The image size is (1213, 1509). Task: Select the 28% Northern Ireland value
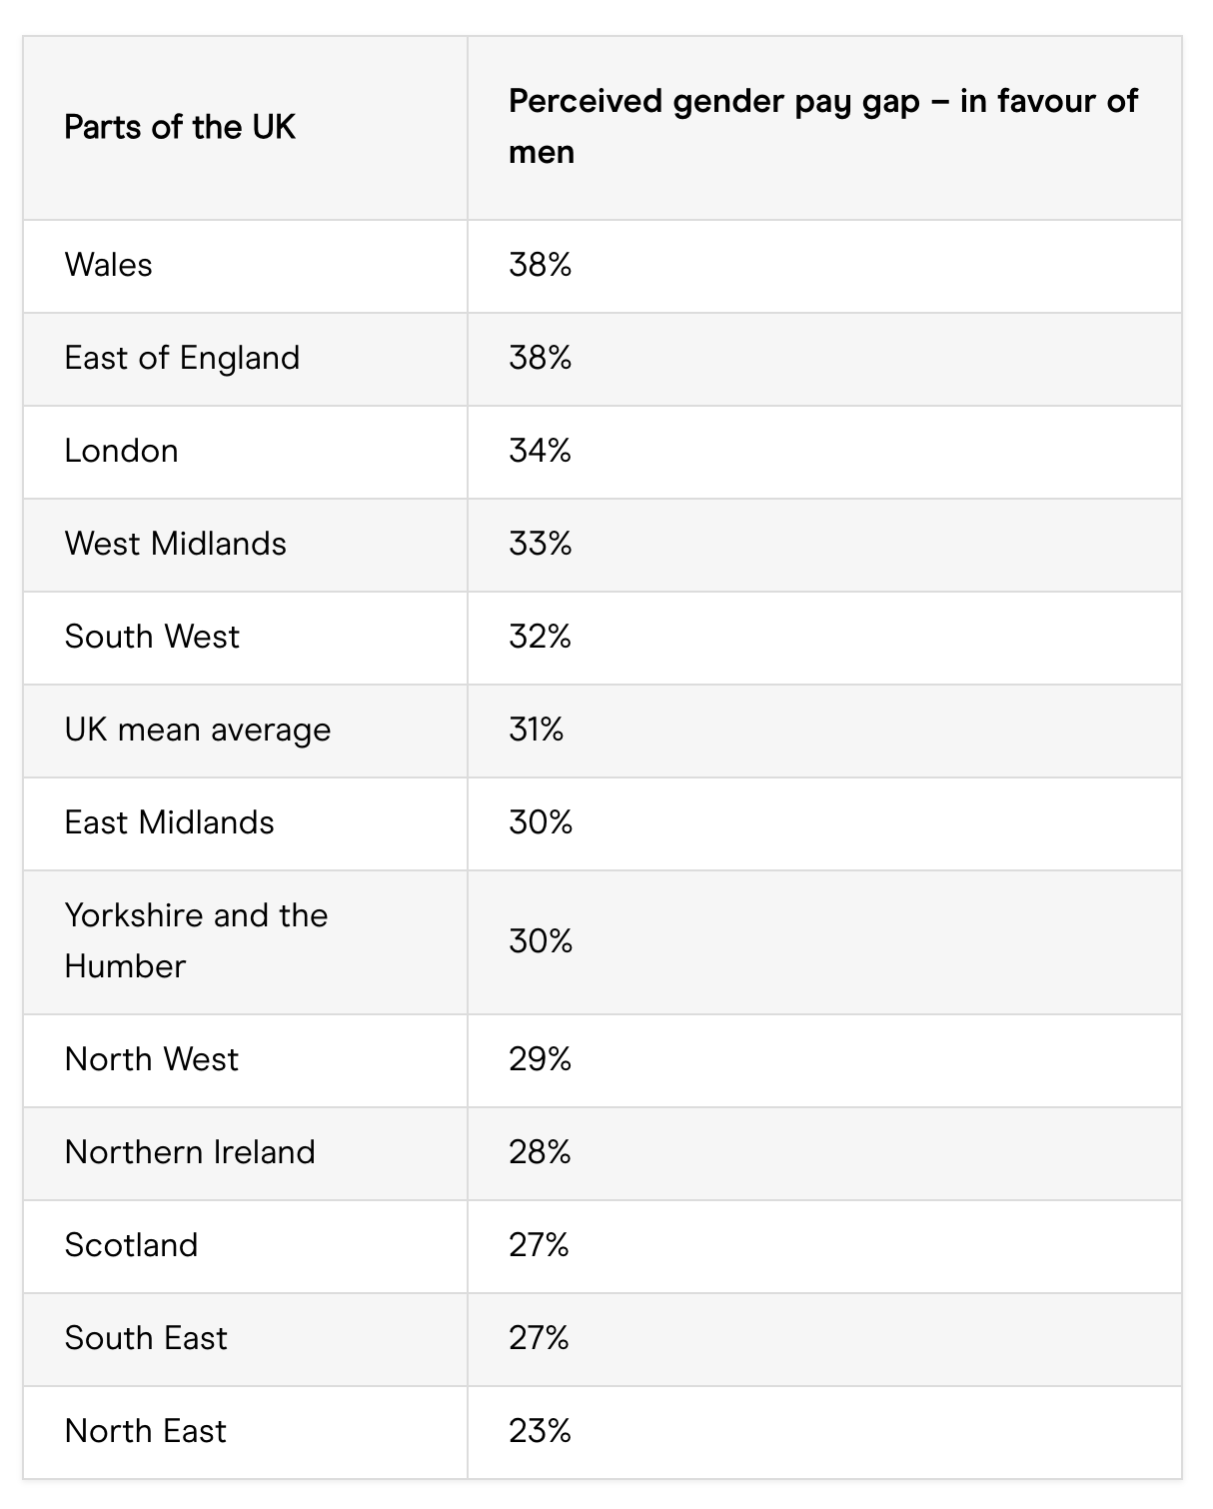pos(540,1152)
